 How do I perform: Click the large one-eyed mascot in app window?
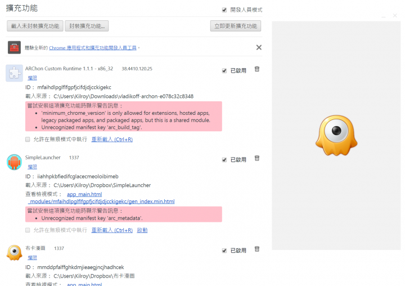pyautogui.click(x=336, y=135)
